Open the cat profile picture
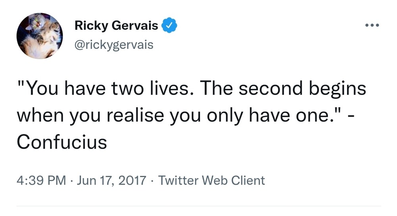397x216 pixels. [40, 36]
